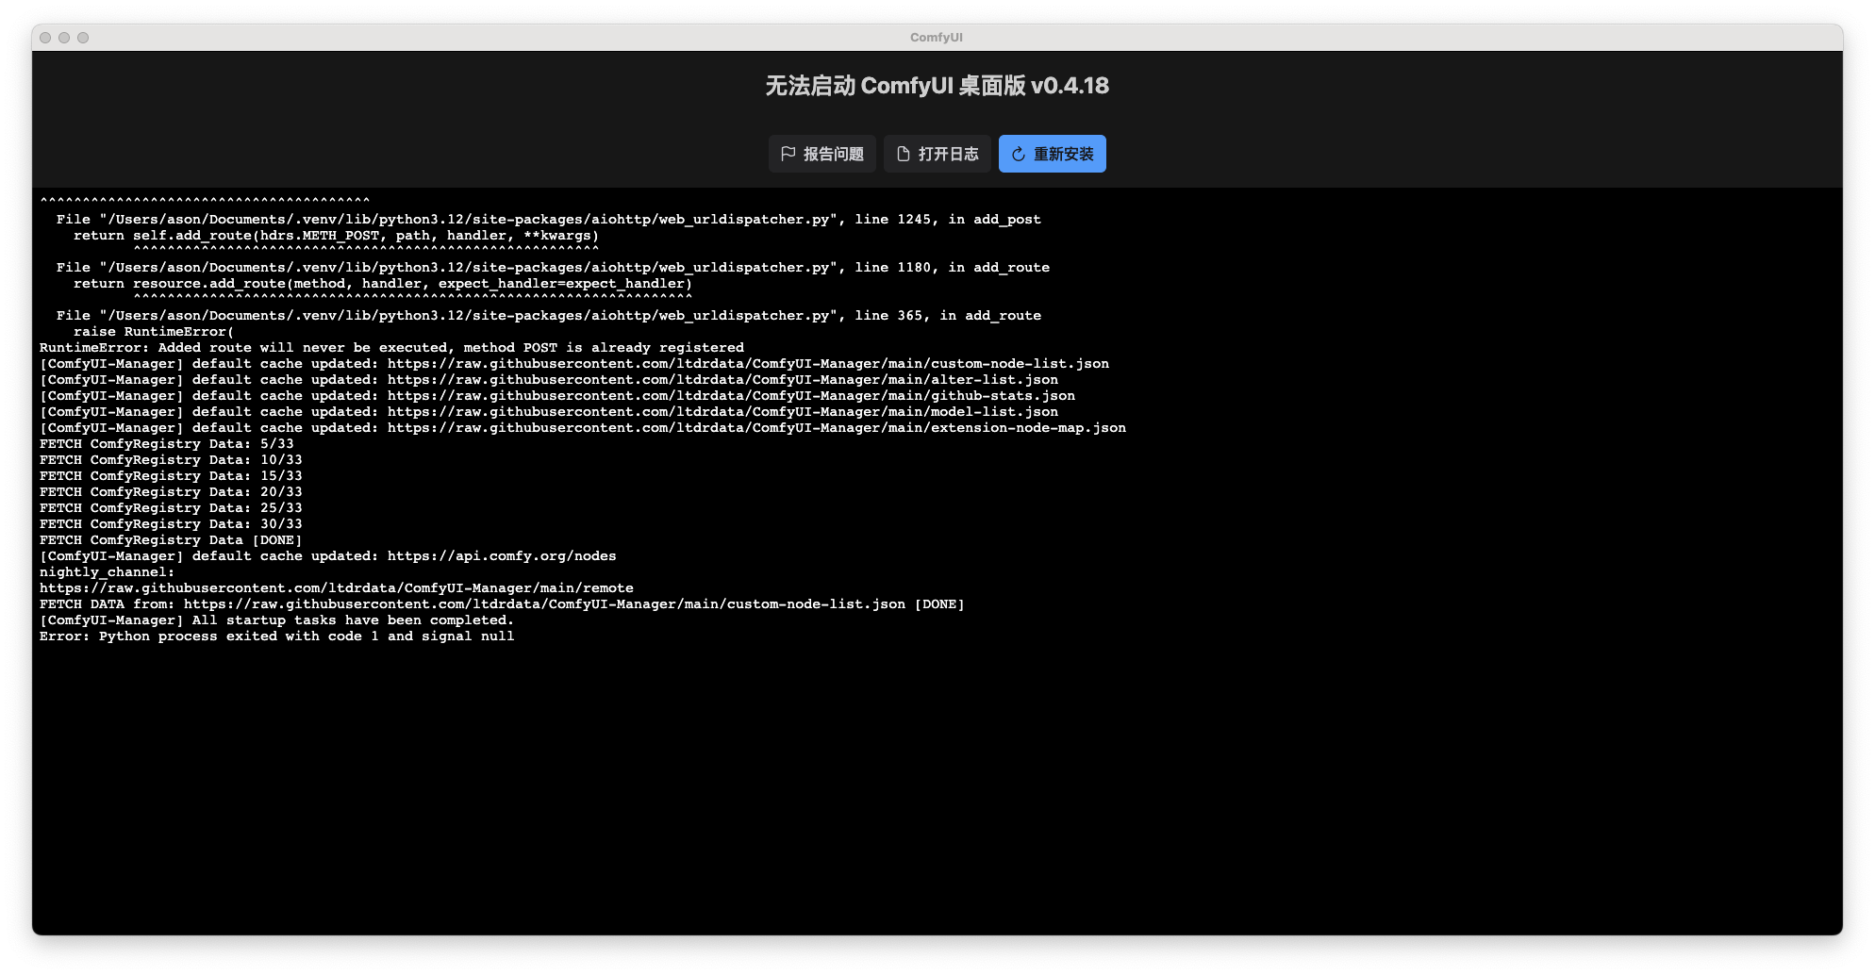Image resolution: width=1875 pixels, height=975 pixels.
Task: Open logs with the 打开日志 button
Action: point(937,154)
